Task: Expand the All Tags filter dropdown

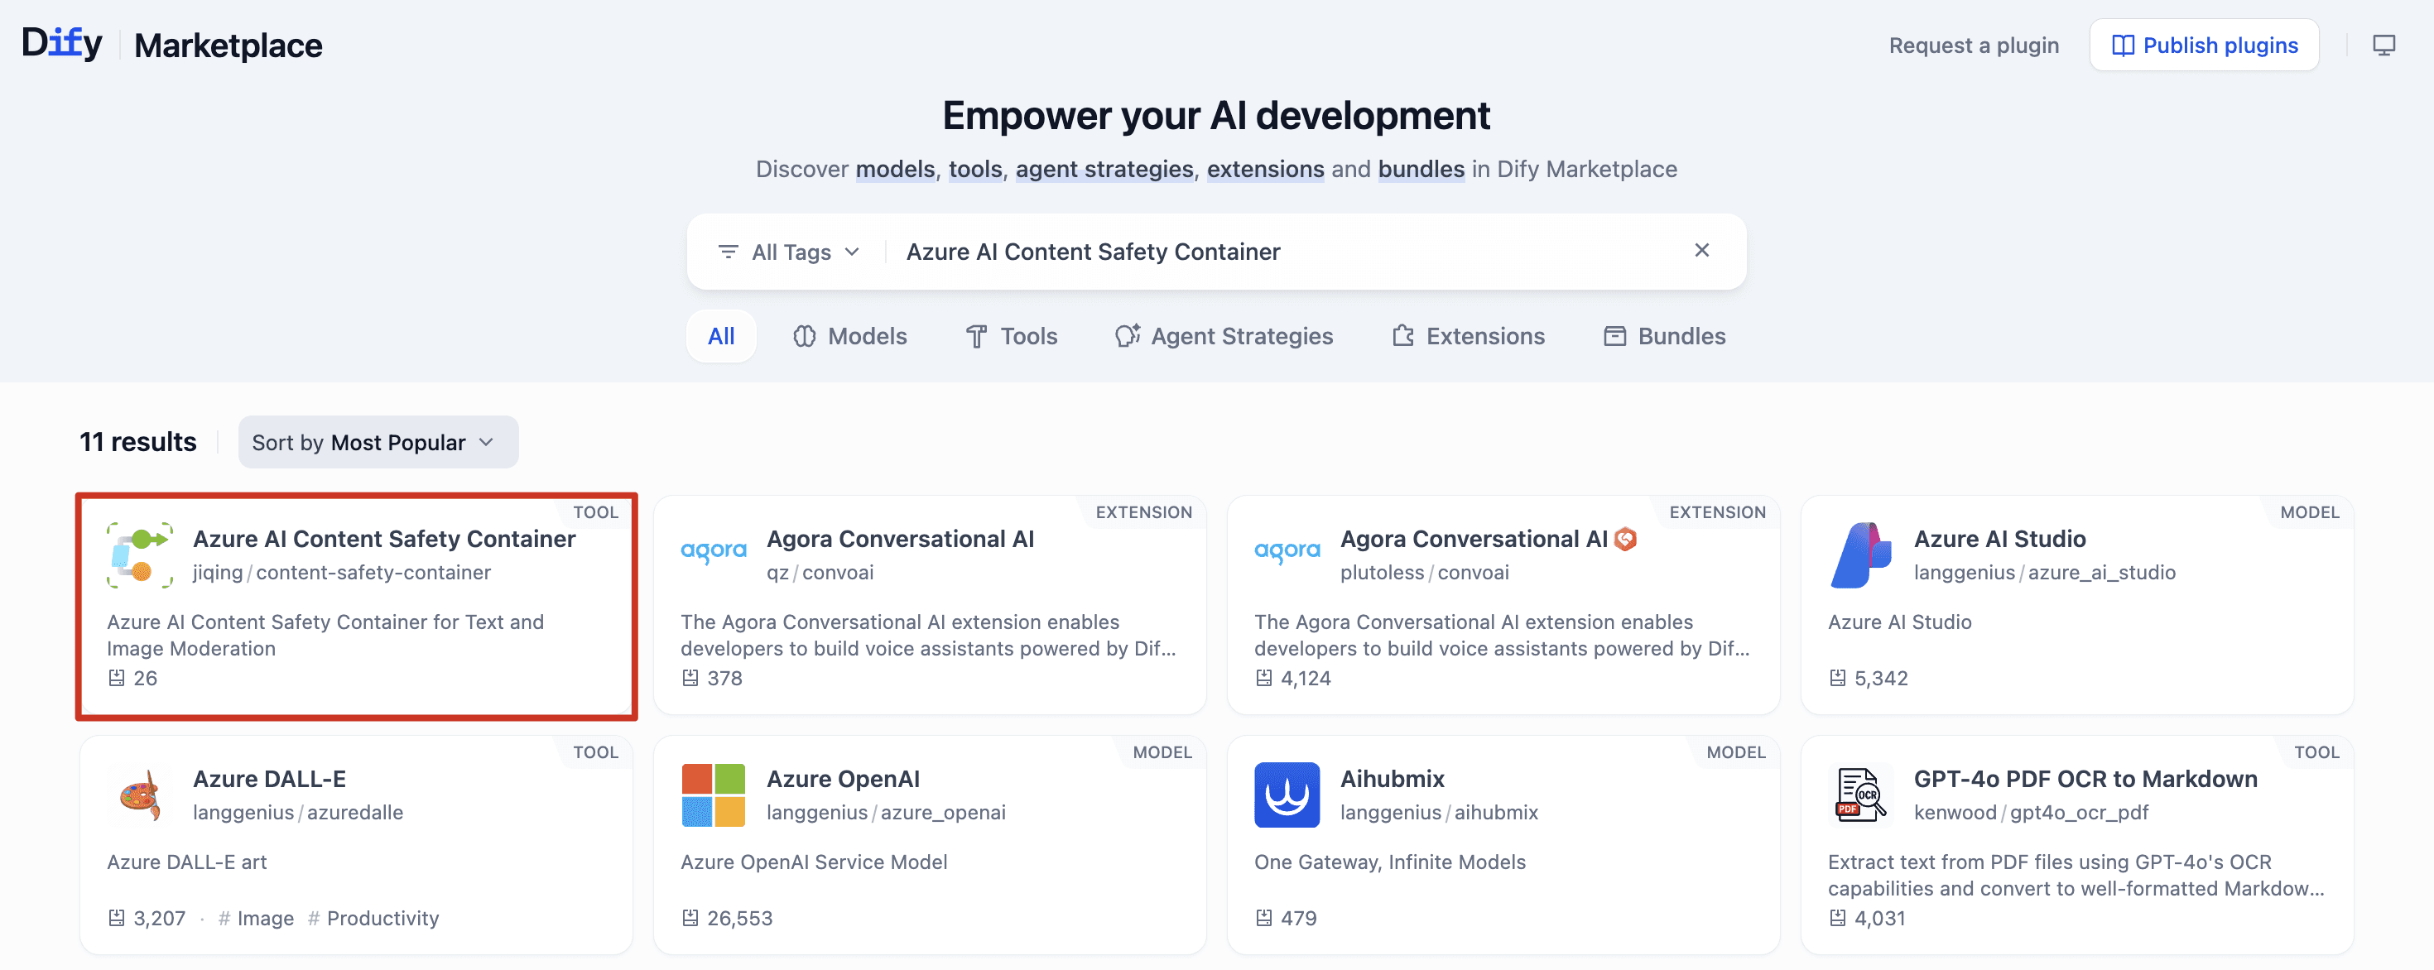Action: pyautogui.click(x=790, y=252)
